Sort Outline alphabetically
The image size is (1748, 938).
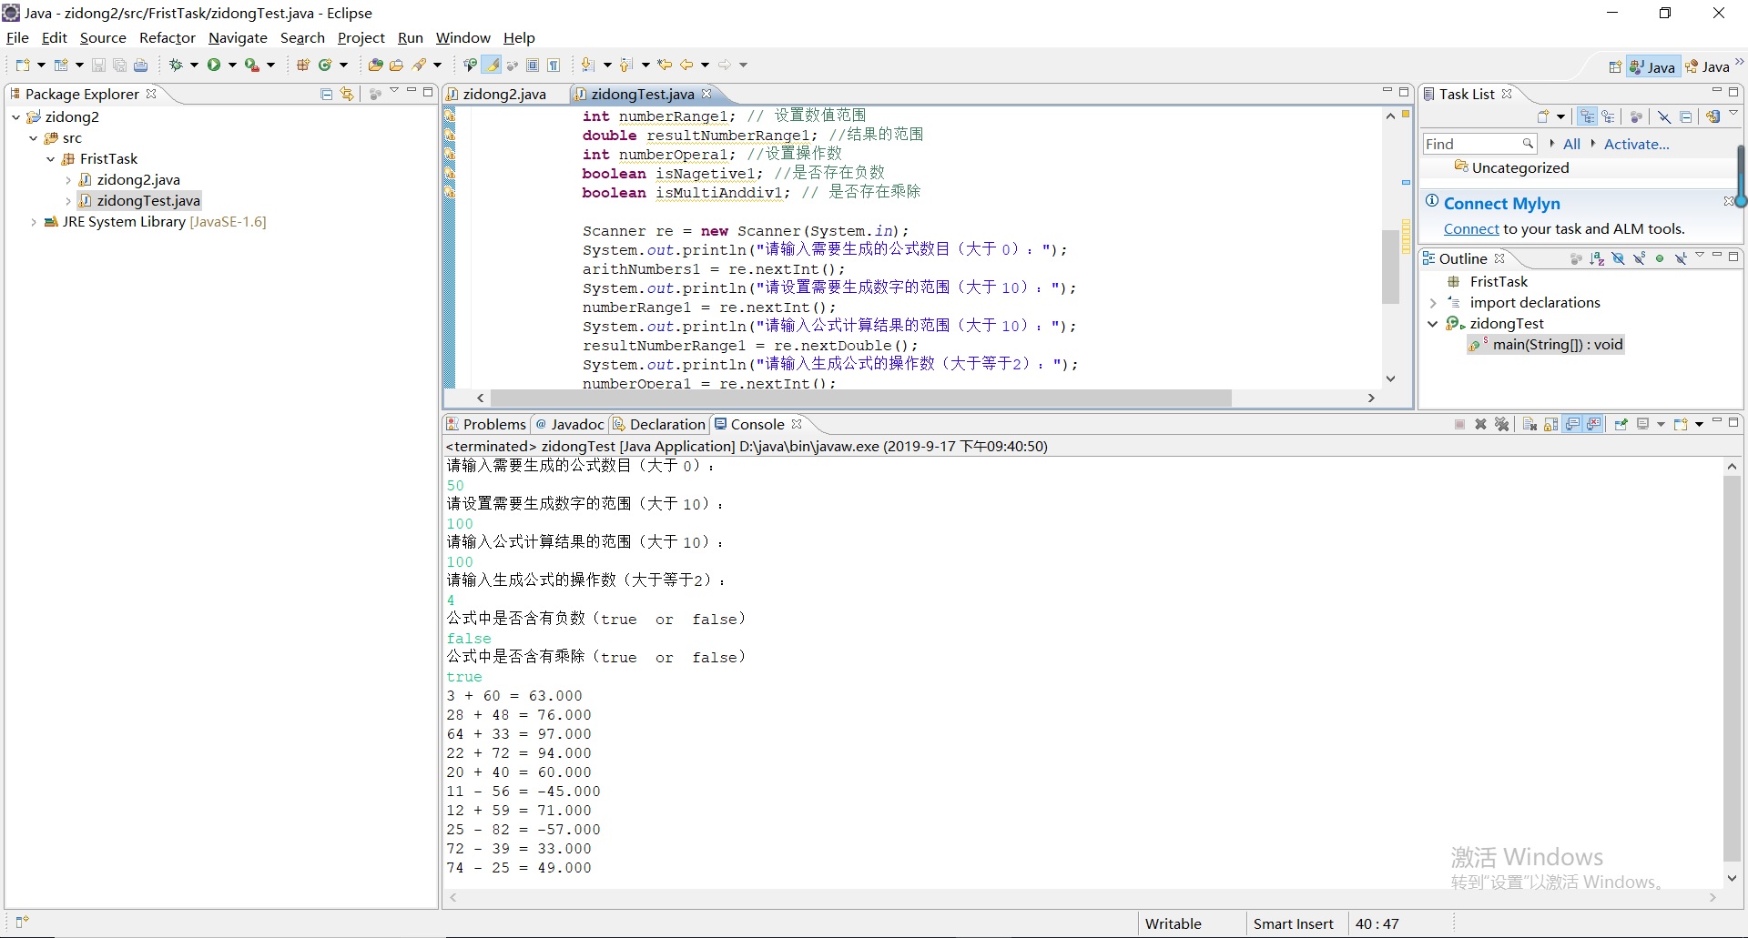click(1597, 258)
